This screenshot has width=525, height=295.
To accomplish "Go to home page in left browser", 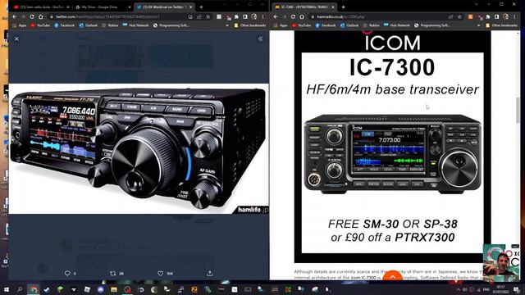I will [x=40, y=16].
